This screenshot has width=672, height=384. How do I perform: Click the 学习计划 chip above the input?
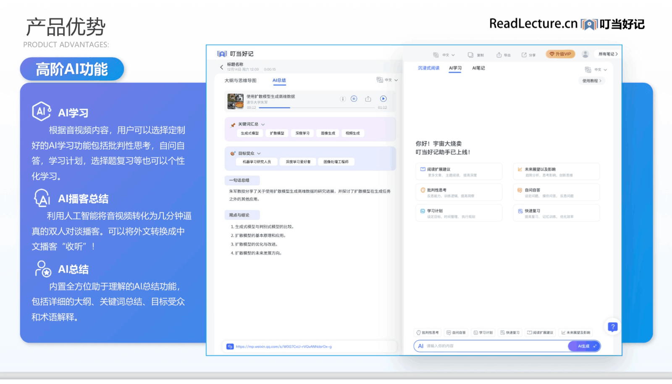coord(483,332)
